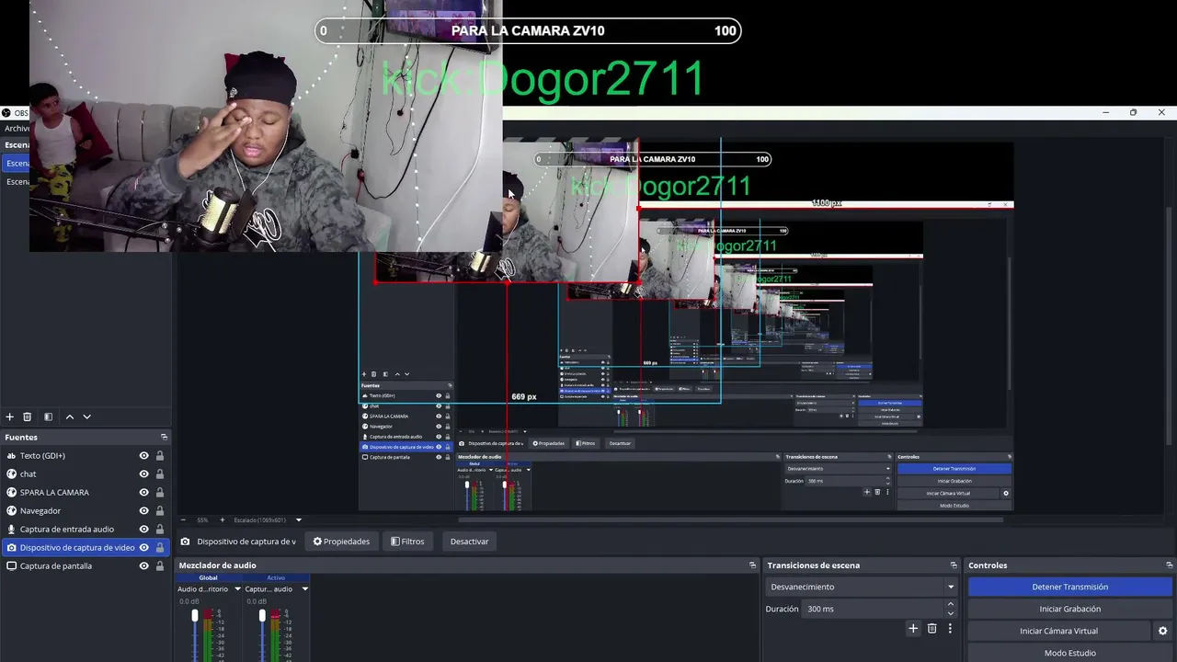
Task: Increase transition duration with the up arrow
Action: pyautogui.click(x=951, y=604)
